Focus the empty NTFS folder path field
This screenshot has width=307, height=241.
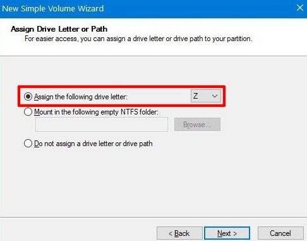tap(102, 125)
